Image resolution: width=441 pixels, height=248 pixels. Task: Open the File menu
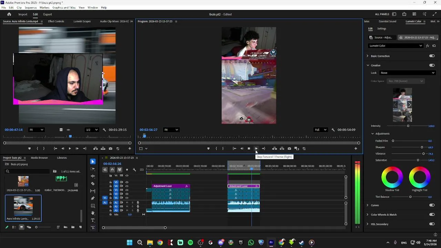[x=4, y=8]
